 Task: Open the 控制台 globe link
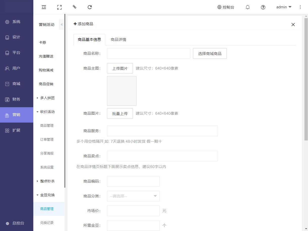(226, 7)
